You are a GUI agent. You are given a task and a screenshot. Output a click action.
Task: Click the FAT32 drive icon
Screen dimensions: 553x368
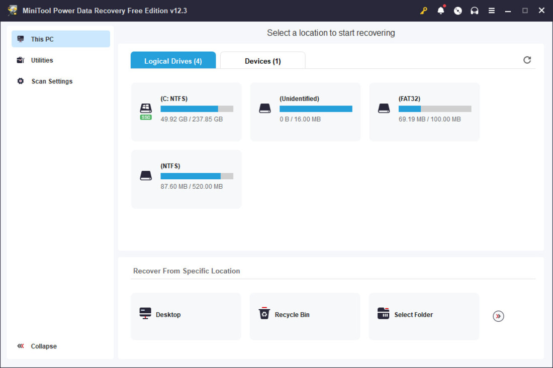click(x=384, y=108)
